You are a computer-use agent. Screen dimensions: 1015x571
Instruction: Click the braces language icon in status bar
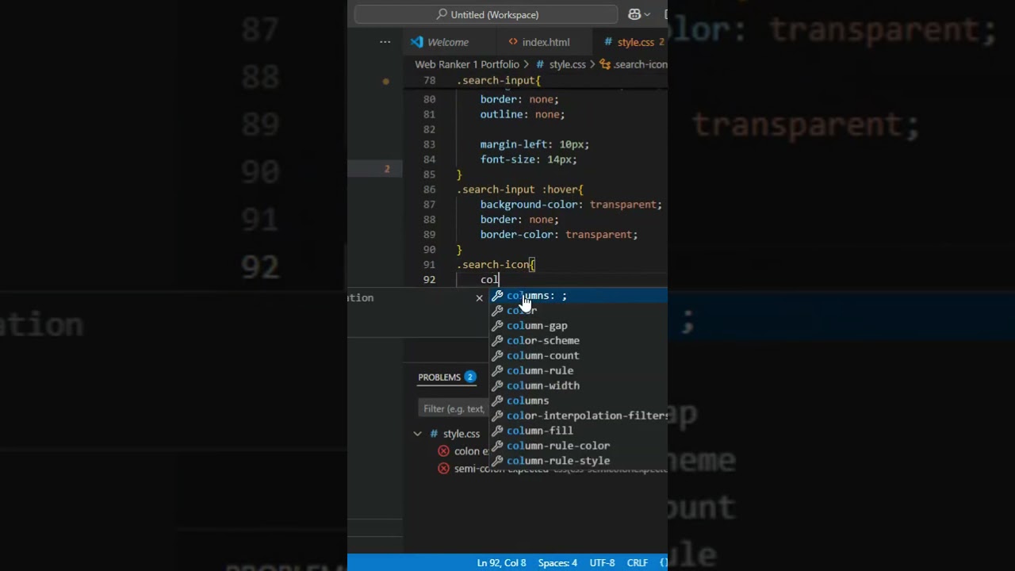[x=663, y=563]
